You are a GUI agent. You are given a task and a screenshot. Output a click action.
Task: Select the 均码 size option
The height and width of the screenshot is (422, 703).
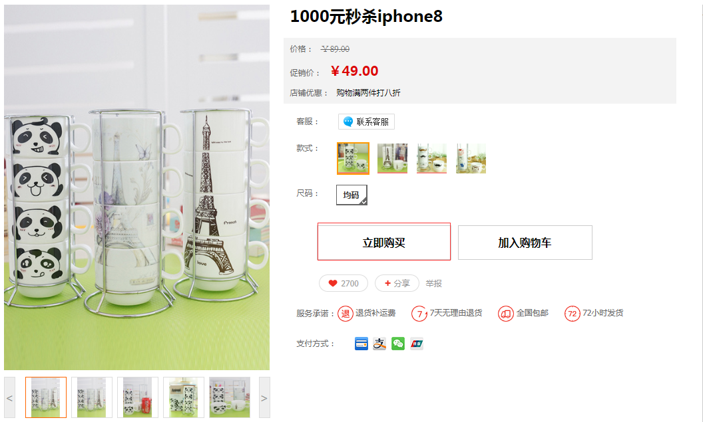351,195
